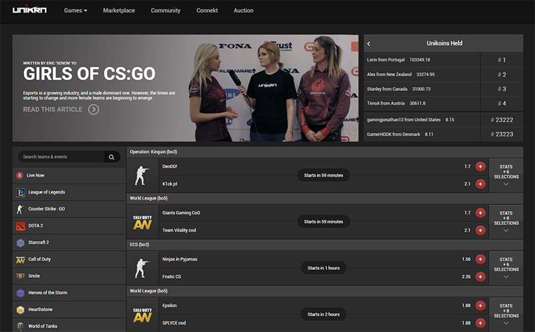Click the Starcraft 2 icon

tap(21, 242)
